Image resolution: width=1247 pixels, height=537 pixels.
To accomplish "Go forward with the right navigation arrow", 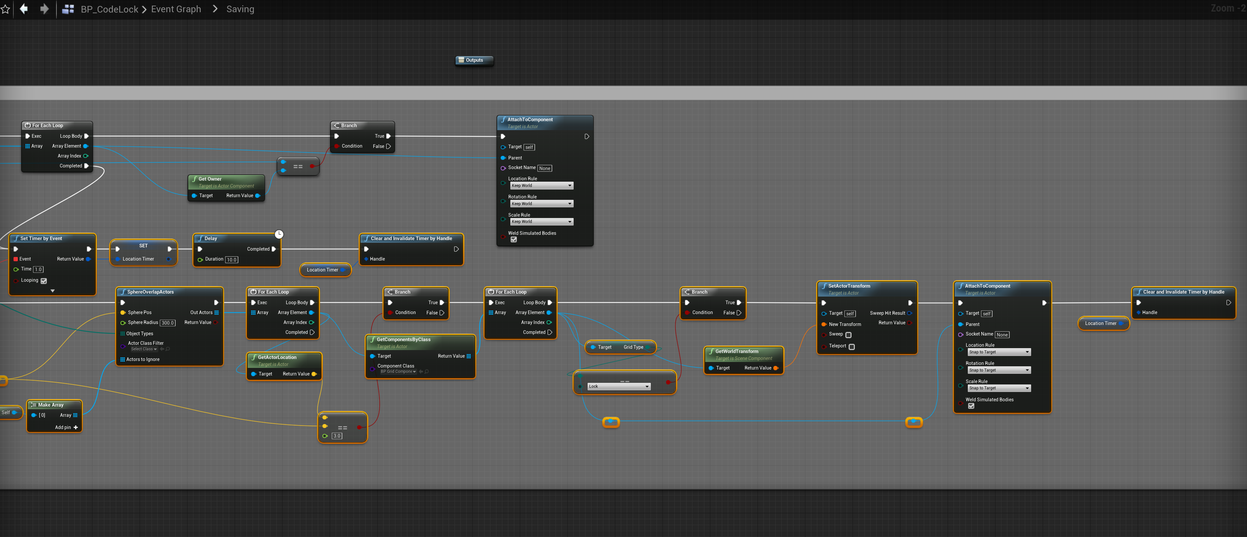I will [44, 9].
